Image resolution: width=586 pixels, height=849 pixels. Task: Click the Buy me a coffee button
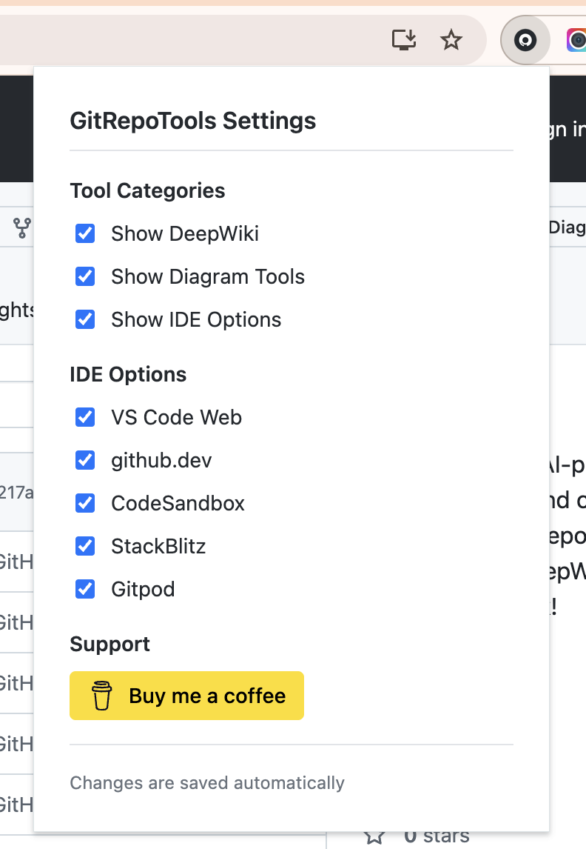tap(186, 696)
